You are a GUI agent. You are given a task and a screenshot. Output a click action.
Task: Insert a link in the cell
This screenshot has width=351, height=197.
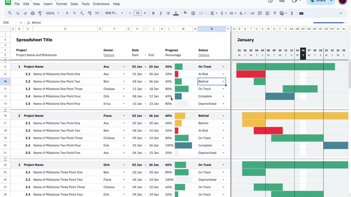[253, 13]
